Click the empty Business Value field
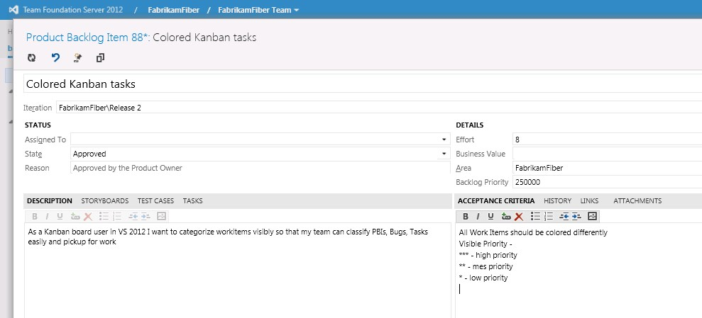This screenshot has width=702, height=318. click(x=607, y=154)
